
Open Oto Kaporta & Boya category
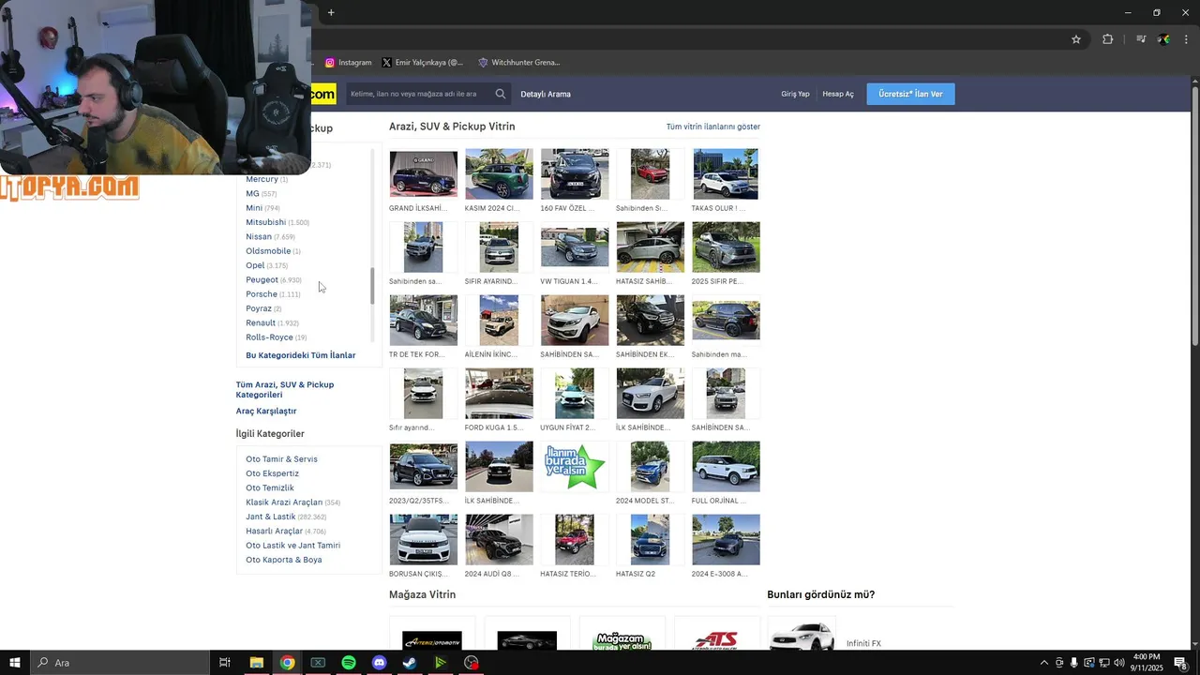click(283, 560)
